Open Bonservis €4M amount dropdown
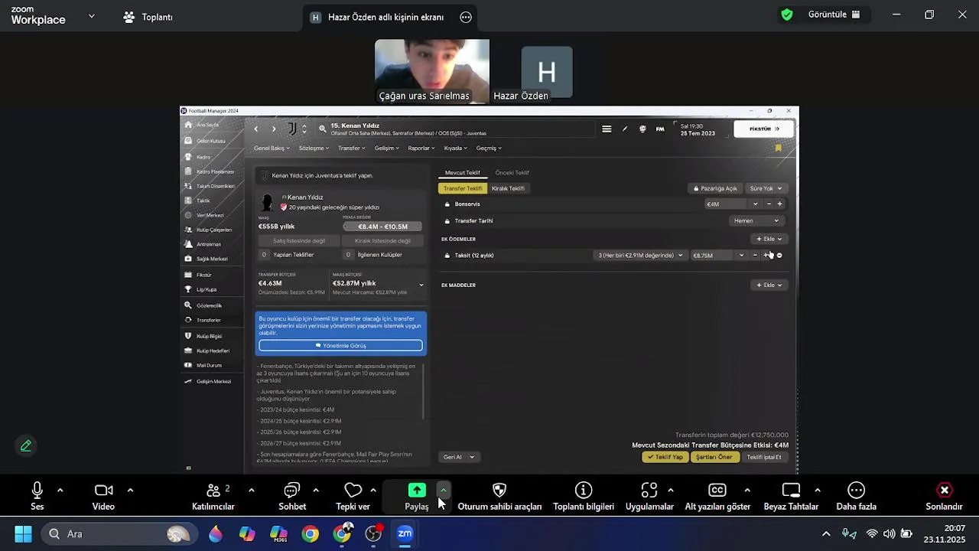 coord(755,204)
